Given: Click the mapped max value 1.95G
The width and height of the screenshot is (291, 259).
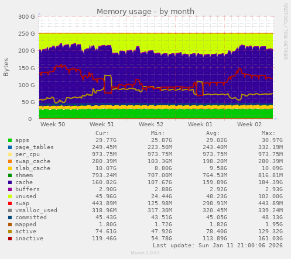Looking at the screenshot, I should coord(274,225).
